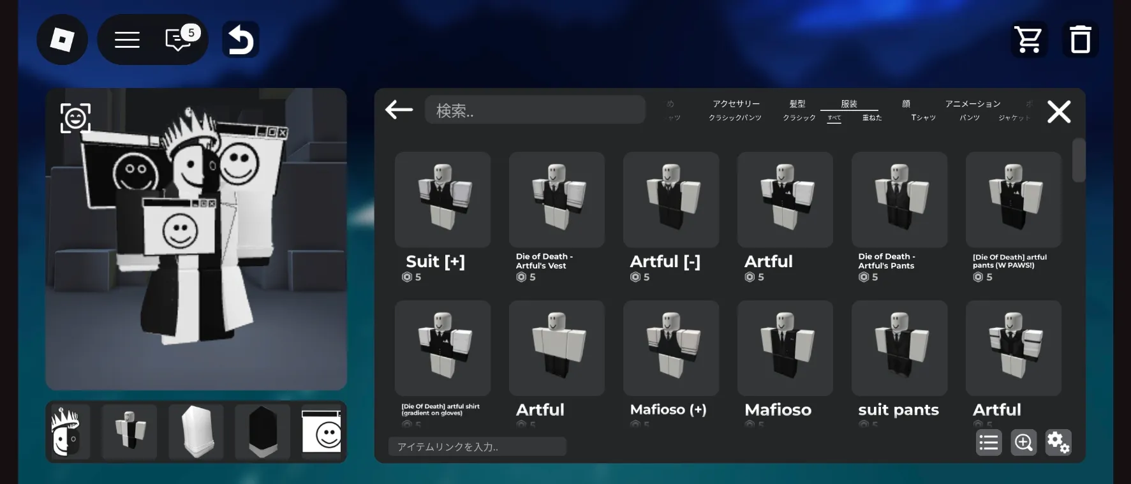Select the クラシックパンツ subcategory
Screen dimensions: 1131x484
(735, 118)
